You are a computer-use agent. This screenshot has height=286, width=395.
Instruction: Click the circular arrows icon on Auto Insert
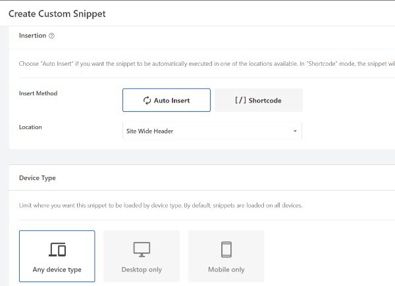147,101
